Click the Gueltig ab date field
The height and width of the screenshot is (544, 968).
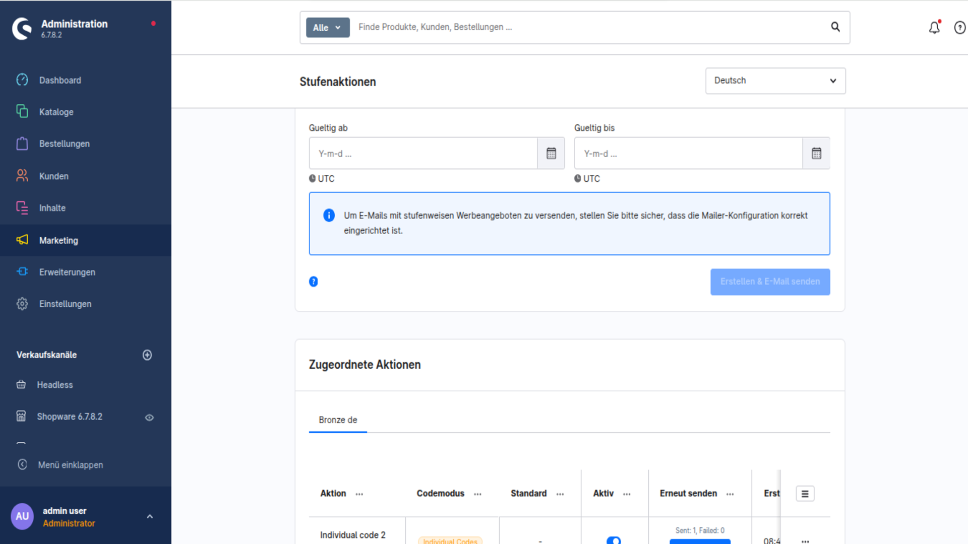click(423, 153)
